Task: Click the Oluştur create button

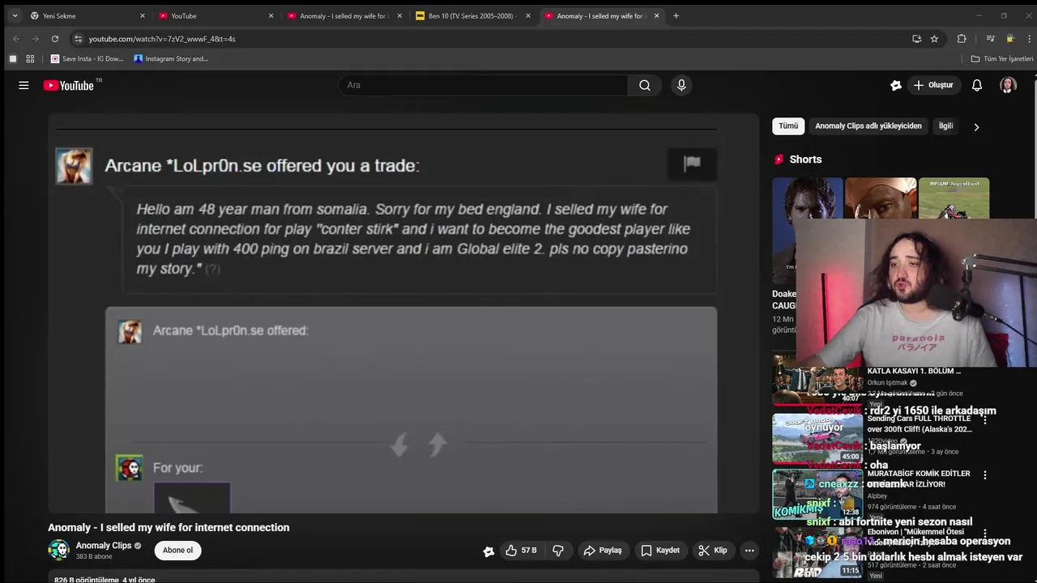Action: coord(933,85)
